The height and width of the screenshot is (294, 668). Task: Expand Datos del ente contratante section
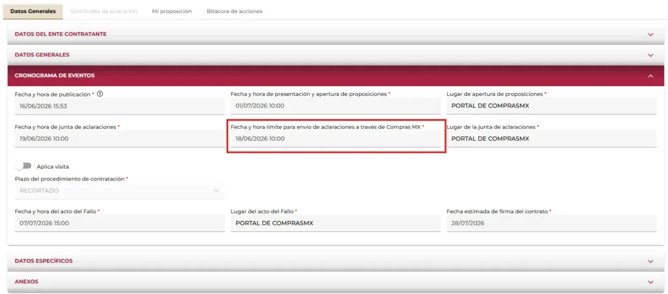tap(336, 34)
